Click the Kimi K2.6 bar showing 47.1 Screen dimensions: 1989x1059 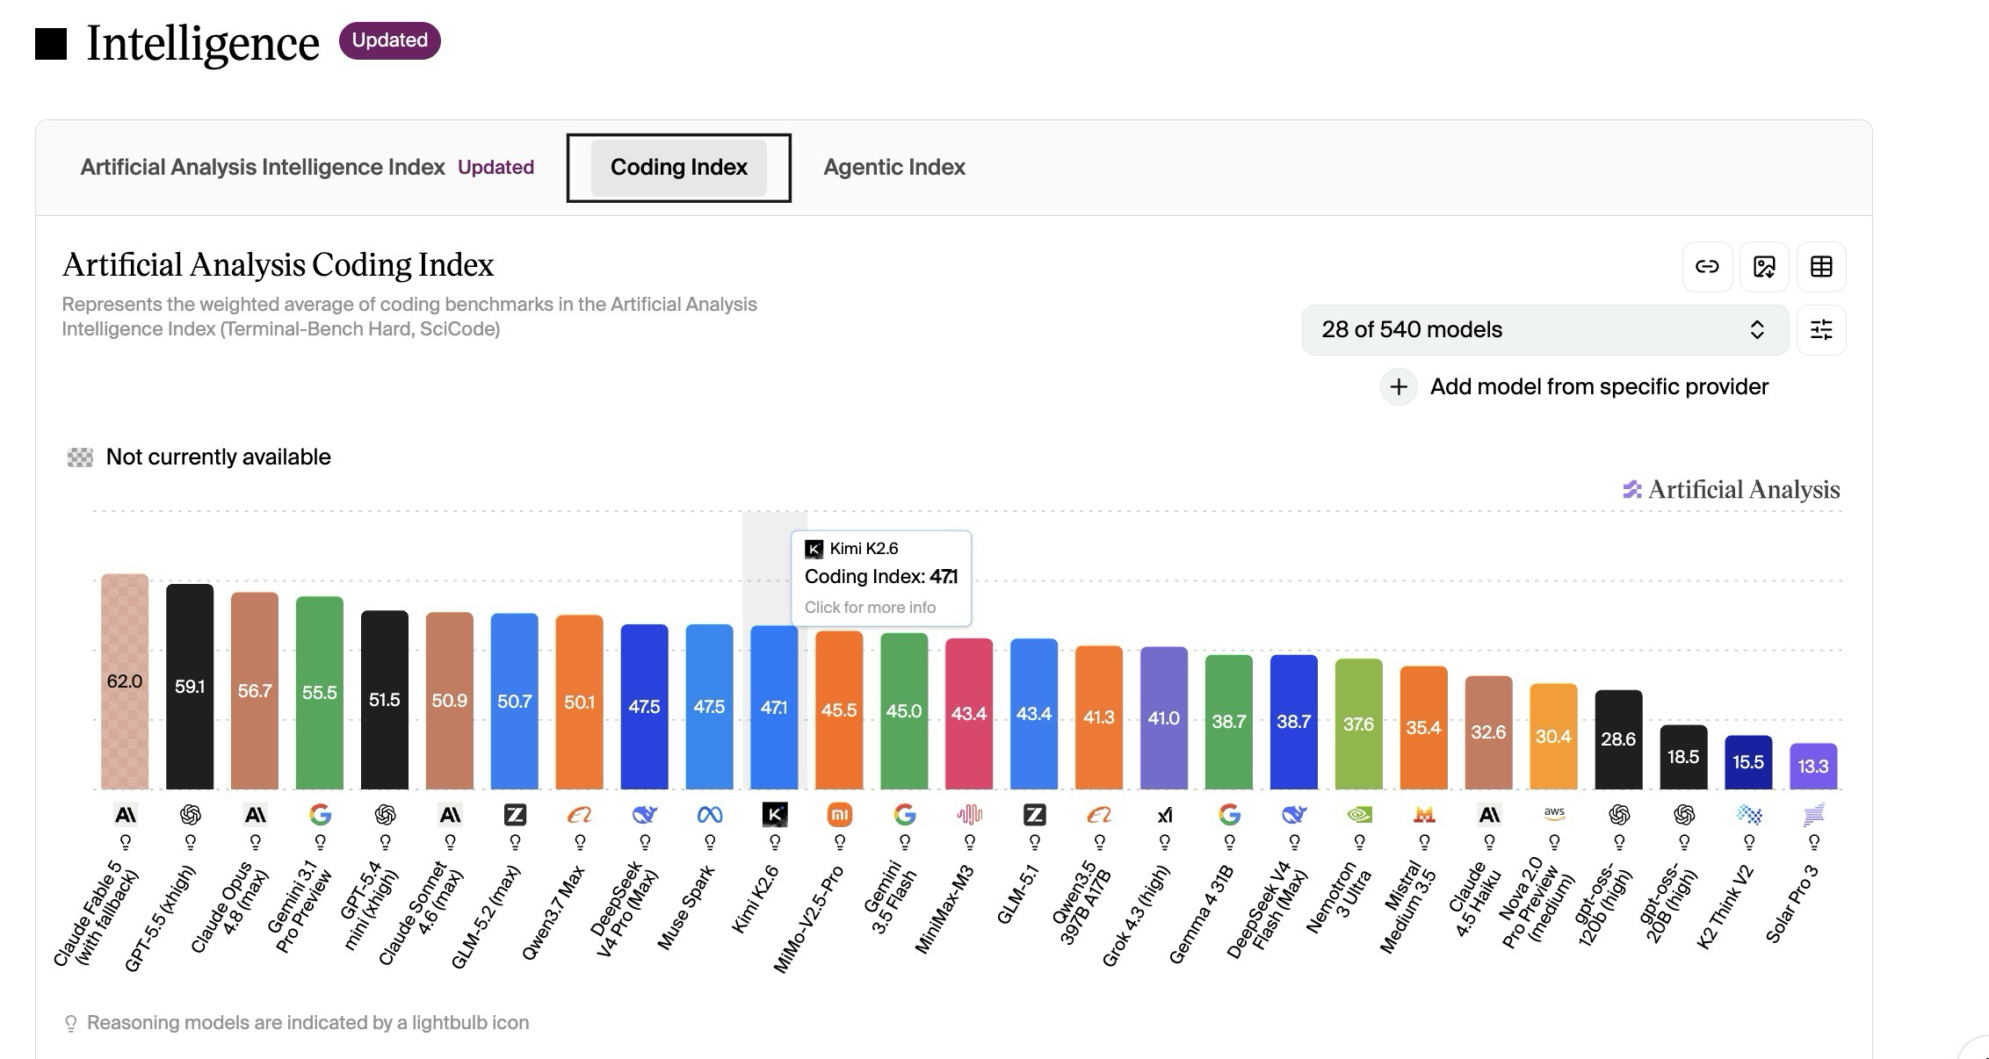[x=774, y=708]
